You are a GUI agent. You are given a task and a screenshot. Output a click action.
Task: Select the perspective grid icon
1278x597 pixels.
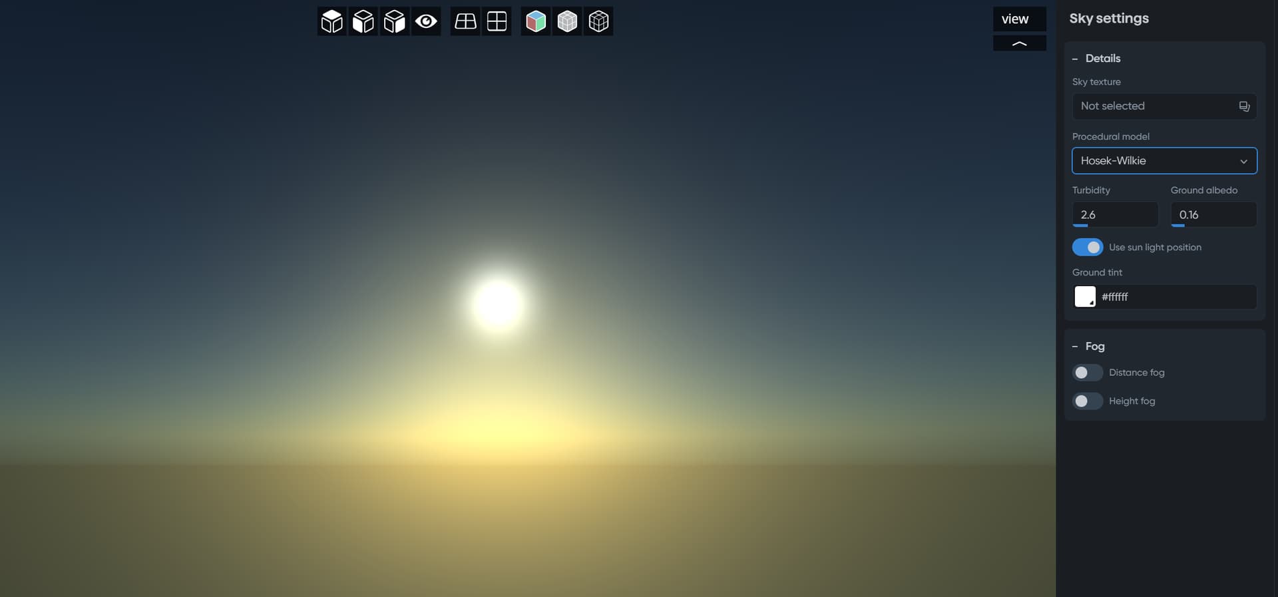pos(465,21)
